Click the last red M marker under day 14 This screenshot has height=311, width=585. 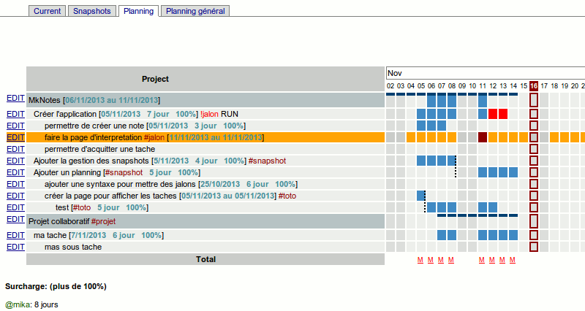click(x=513, y=260)
